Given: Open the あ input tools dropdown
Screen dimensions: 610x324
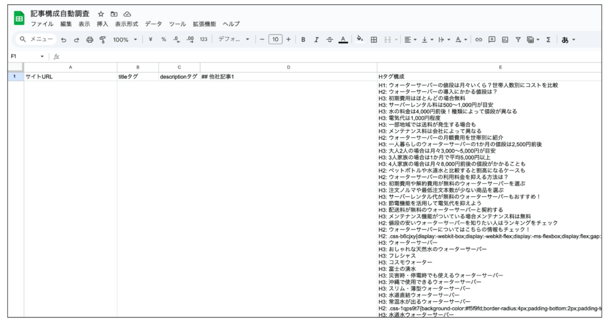Looking at the screenshot, I should [x=568, y=40].
